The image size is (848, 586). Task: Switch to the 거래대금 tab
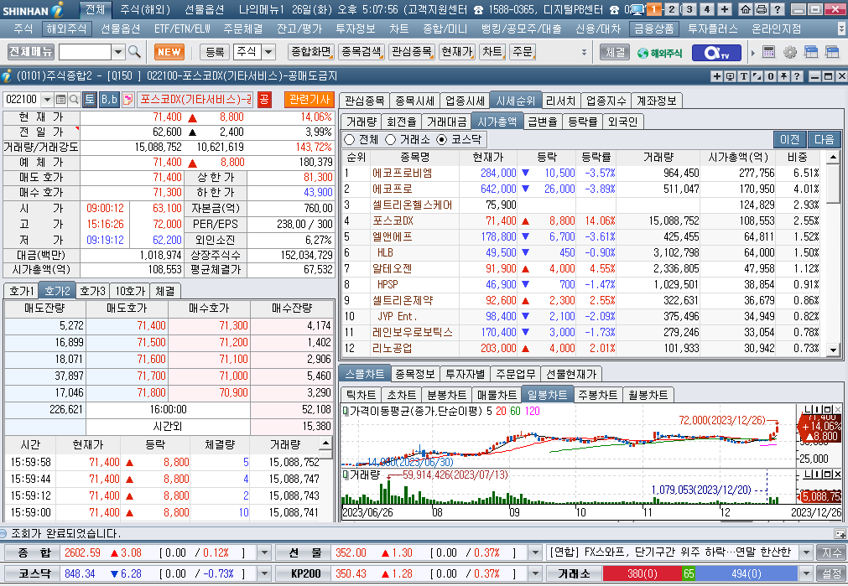tap(446, 122)
